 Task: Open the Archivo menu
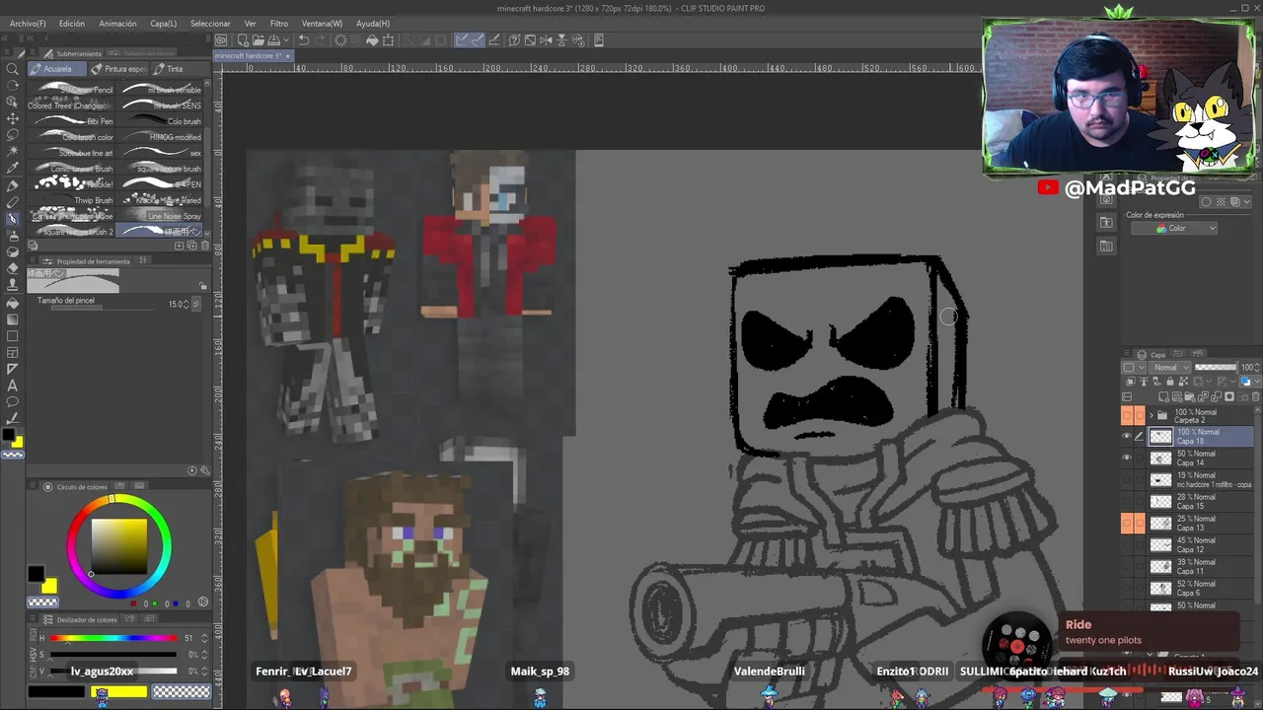click(x=28, y=24)
